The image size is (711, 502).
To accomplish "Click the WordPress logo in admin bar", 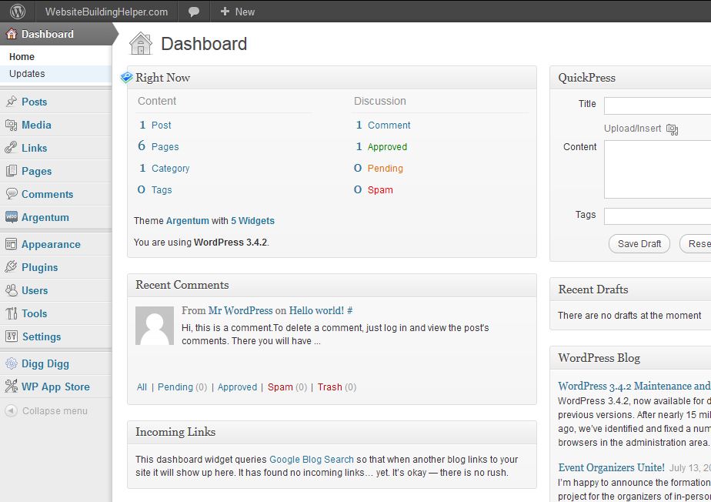I will [18, 12].
